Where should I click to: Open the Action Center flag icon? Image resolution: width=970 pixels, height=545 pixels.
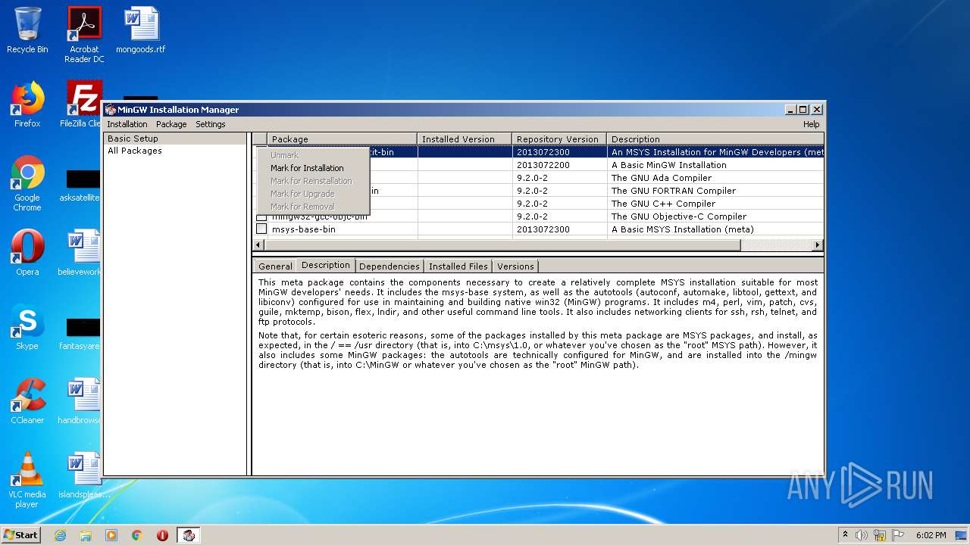898,535
